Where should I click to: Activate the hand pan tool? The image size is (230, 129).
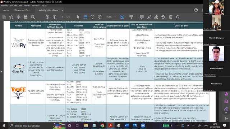[x=86, y=17]
